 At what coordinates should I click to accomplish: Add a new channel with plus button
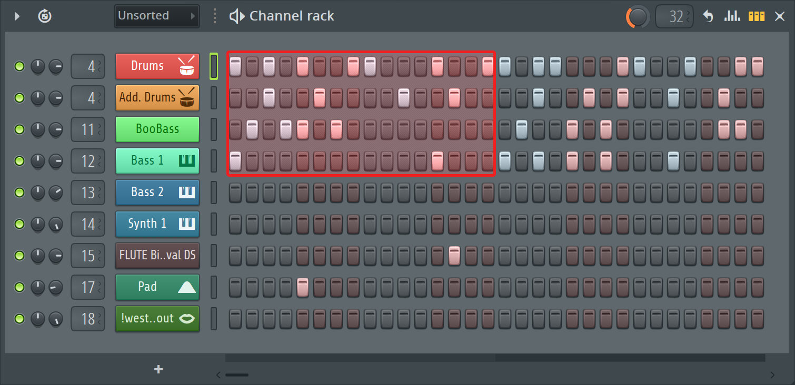[158, 369]
